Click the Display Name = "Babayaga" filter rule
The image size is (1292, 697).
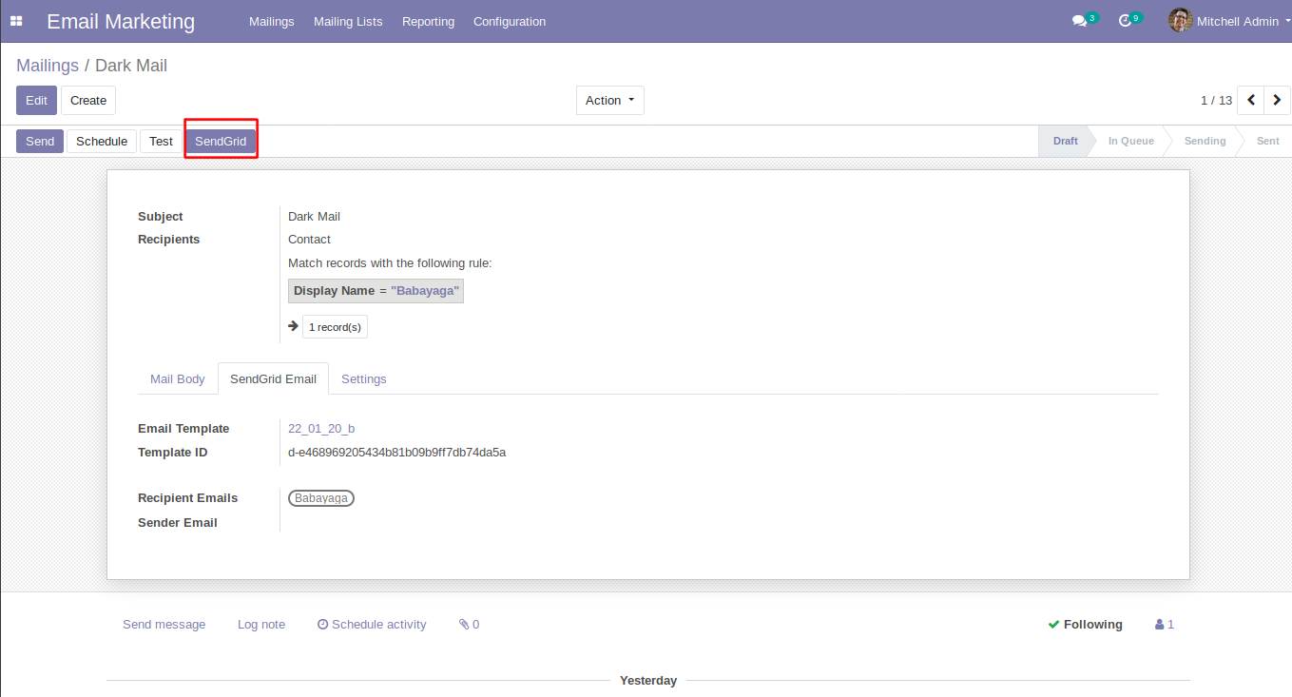pyautogui.click(x=376, y=291)
